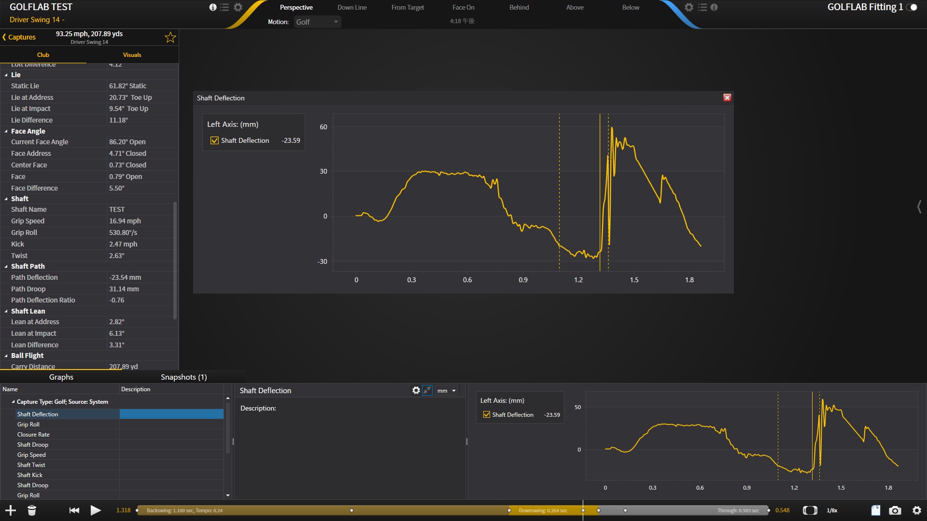Open Shaft Deflection graph settings gear
This screenshot has width=927, height=521.
[x=416, y=390]
